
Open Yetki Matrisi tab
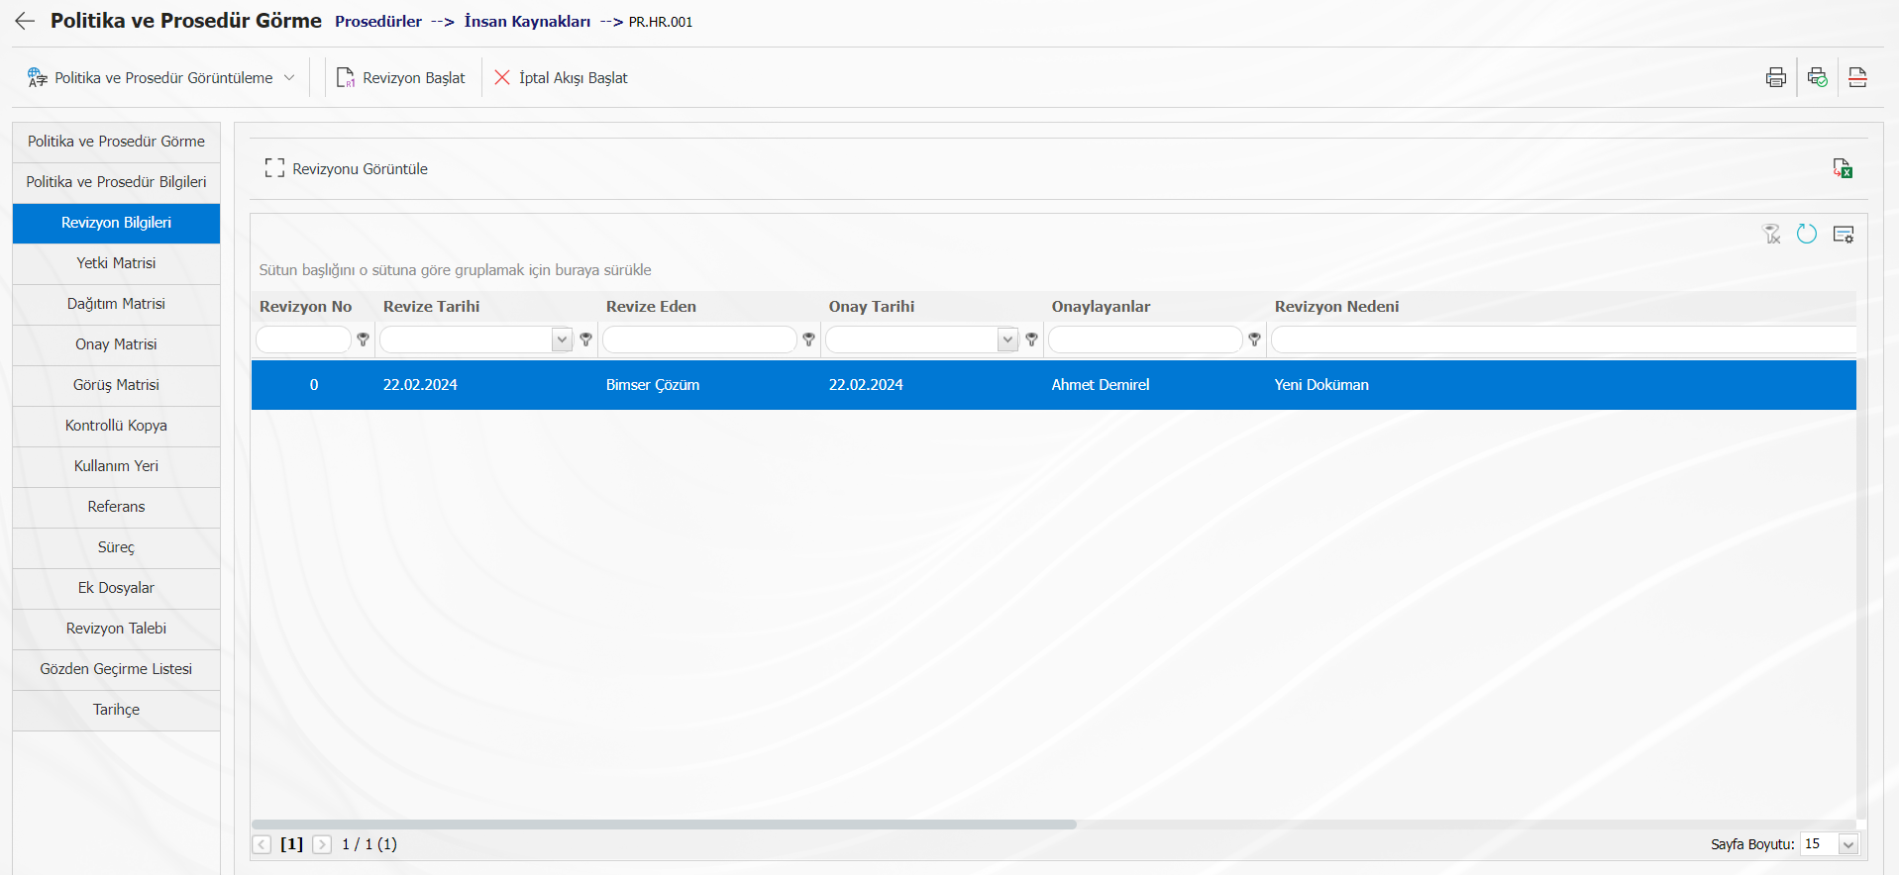click(116, 263)
